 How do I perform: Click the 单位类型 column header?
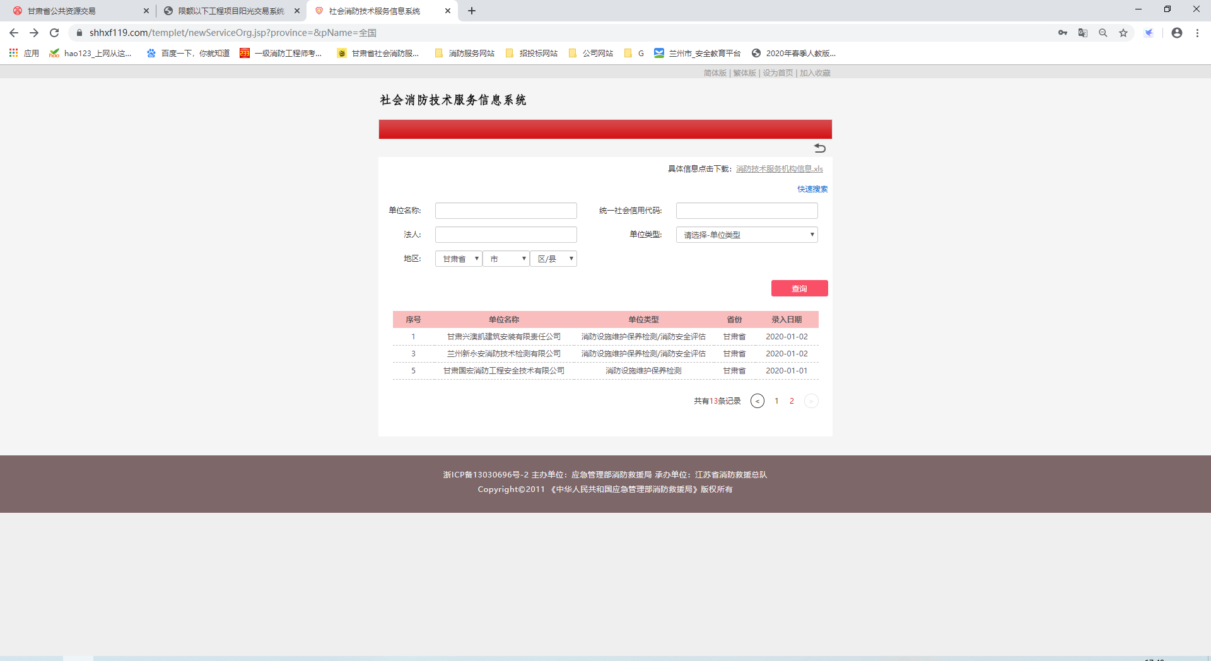pos(643,320)
